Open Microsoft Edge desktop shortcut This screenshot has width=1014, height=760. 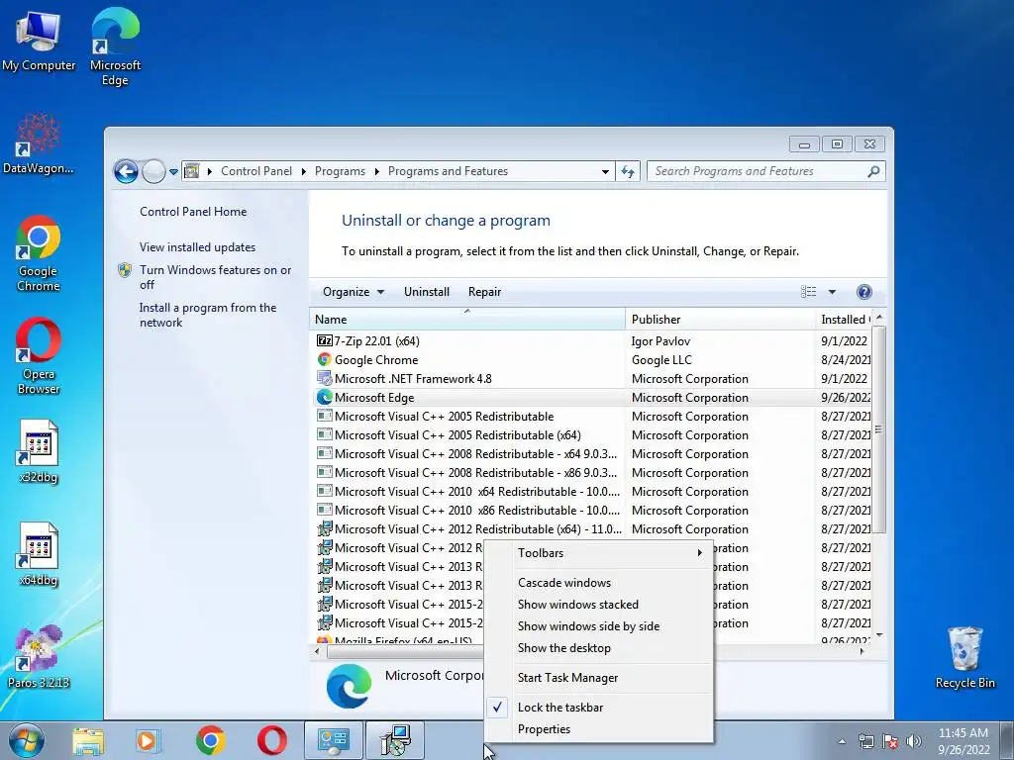click(115, 47)
